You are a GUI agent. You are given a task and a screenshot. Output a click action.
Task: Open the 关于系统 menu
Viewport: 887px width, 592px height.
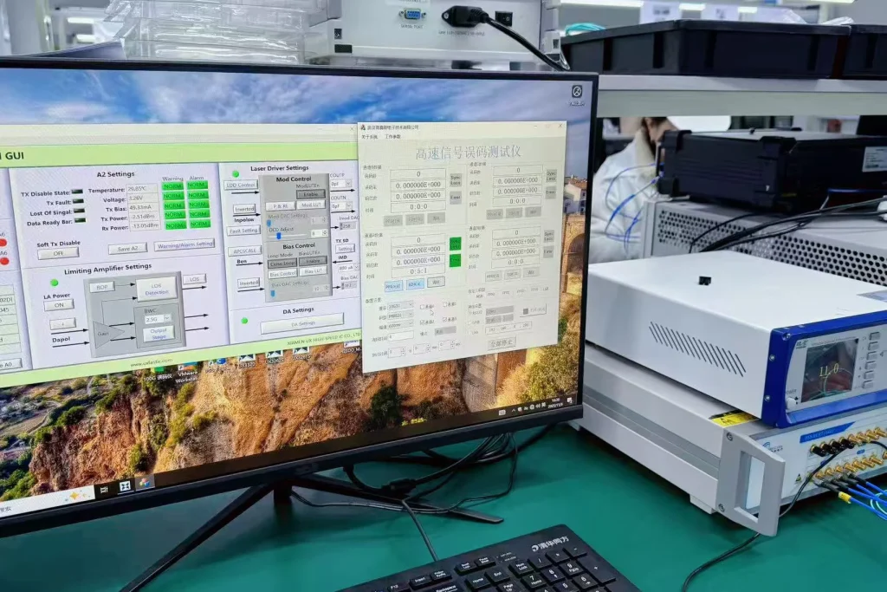(370, 137)
